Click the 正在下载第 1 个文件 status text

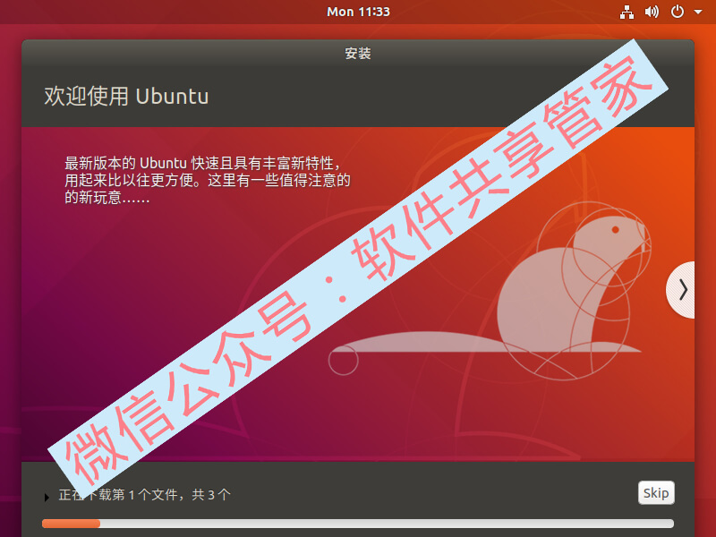[145, 495]
